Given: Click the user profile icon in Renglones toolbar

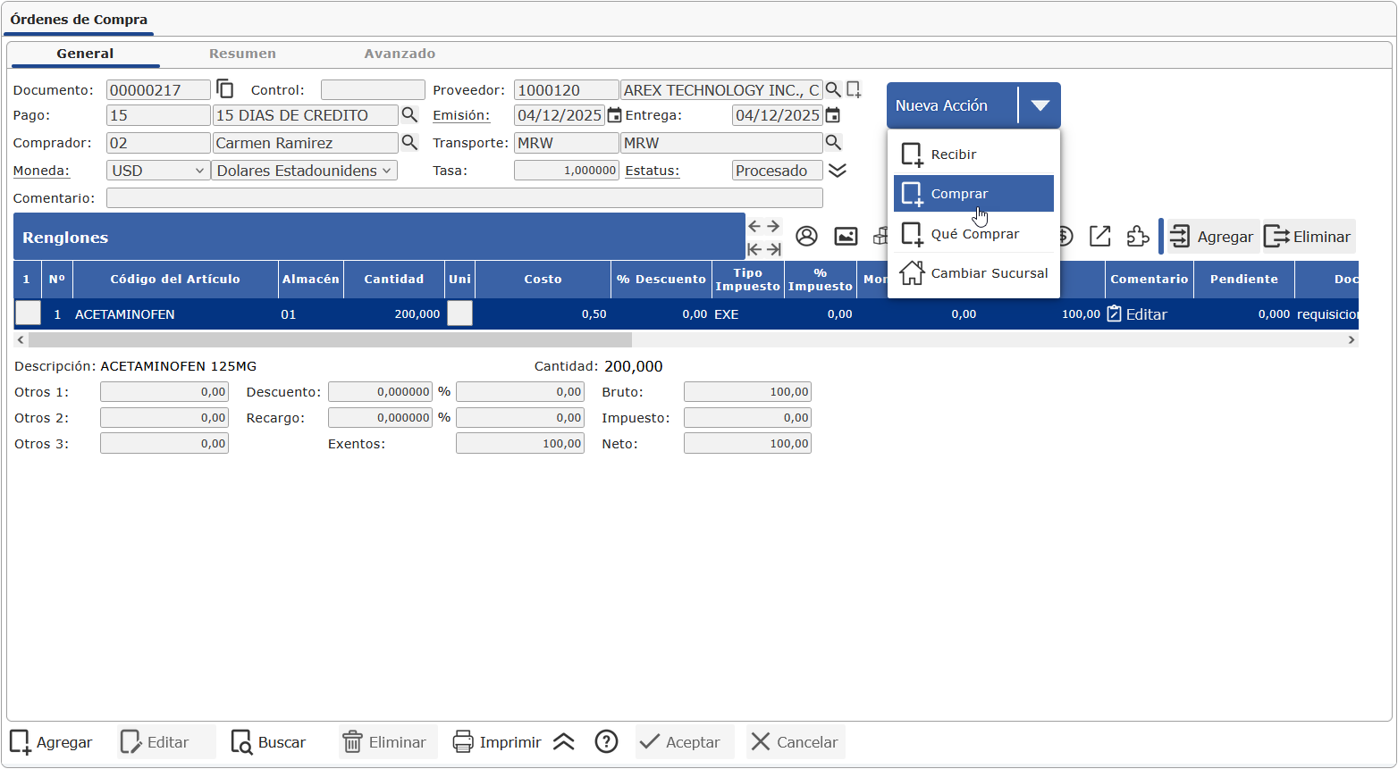Looking at the screenshot, I should pos(806,236).
